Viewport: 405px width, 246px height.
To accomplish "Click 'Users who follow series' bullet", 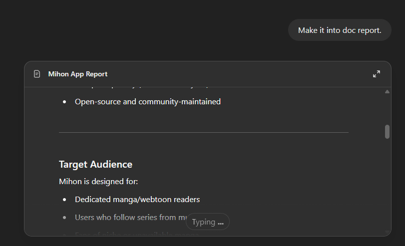I will [130, 218].
